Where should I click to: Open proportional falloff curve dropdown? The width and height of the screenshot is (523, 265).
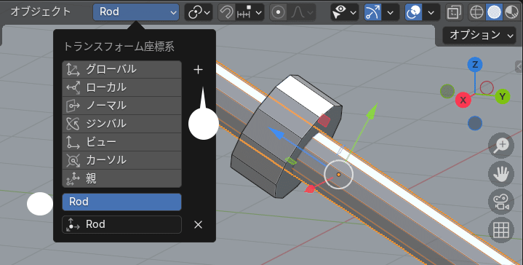(x=302, y=12)
